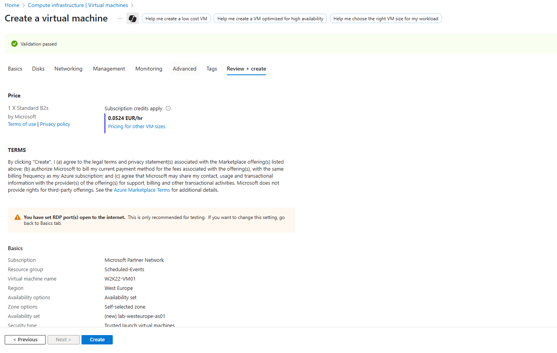Image resolution: width=557 pixels, height=353 pixels.
Task: Click the Create a virtual machine heading
Action: click(56, 18)
